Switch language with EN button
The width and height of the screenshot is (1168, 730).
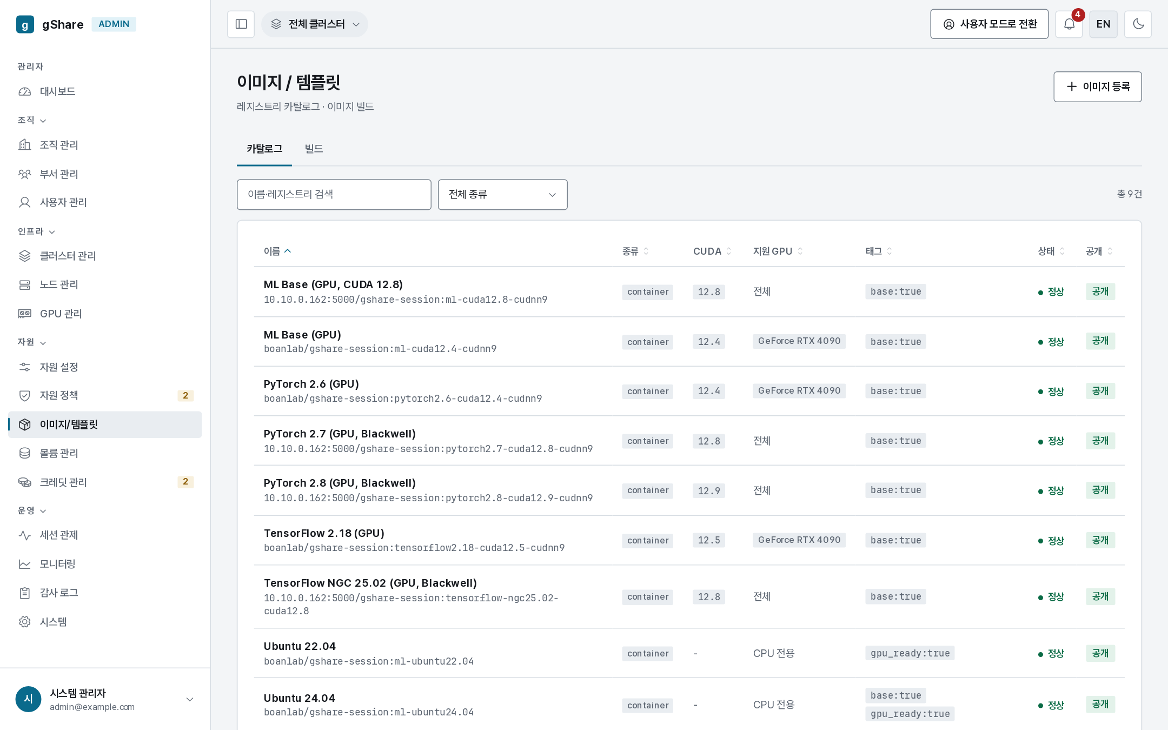1103,24
